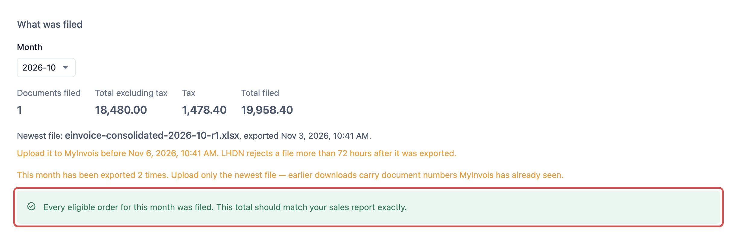Viewport: 737px width, 240px height.
Task: Click the Tax column label
Action: pyautogui.click(x=189, y=93)
